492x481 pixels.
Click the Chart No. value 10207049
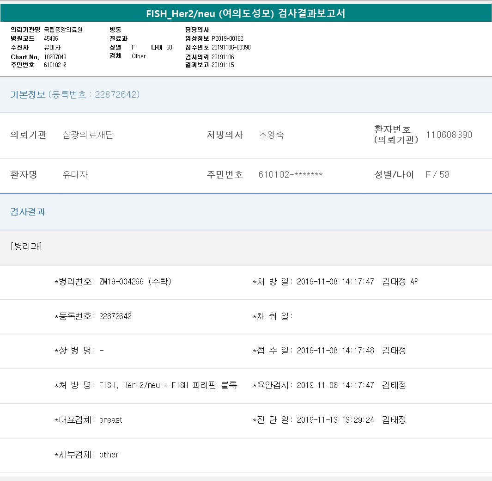coord(55,57)
